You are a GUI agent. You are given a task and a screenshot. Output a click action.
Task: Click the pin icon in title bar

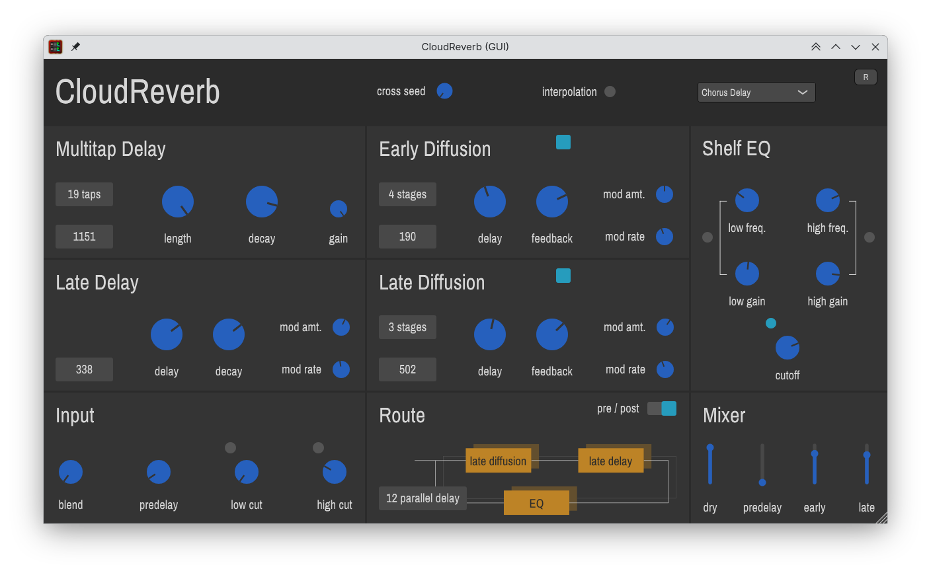tap(75, 47)
